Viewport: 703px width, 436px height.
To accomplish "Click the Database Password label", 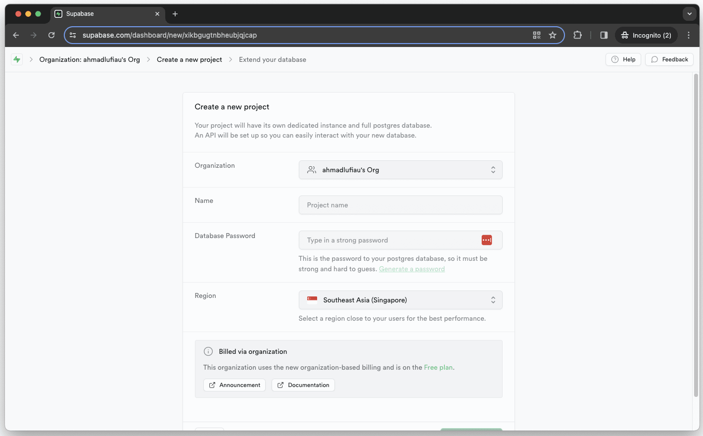I will 225,236.
